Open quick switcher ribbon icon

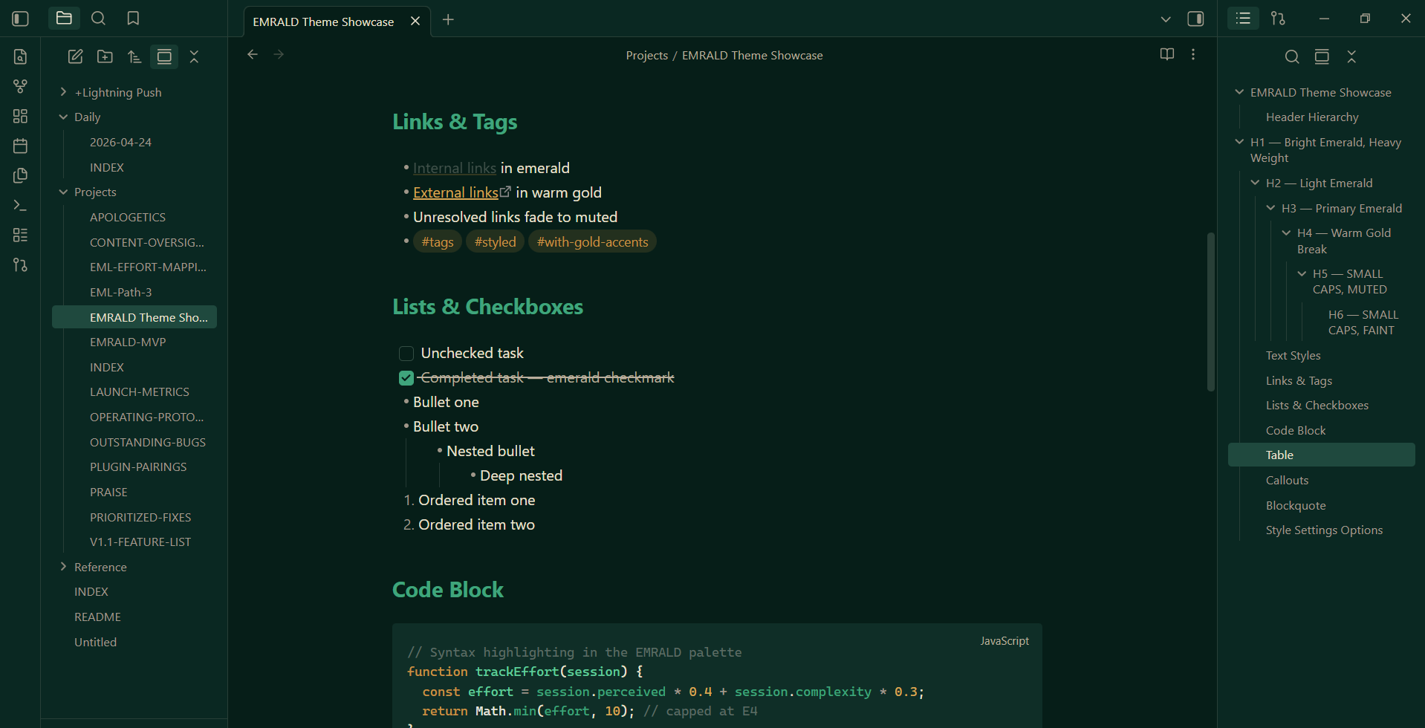(21, 56)
